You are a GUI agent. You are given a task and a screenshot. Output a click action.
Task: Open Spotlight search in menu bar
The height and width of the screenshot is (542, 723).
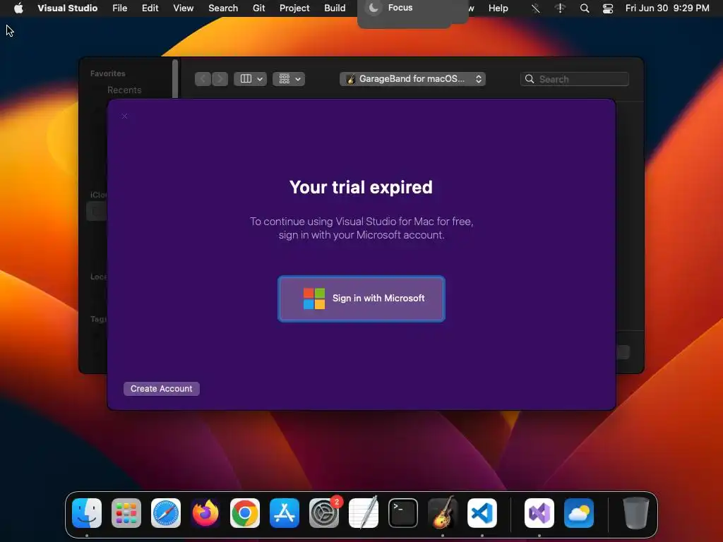(585, 8)
